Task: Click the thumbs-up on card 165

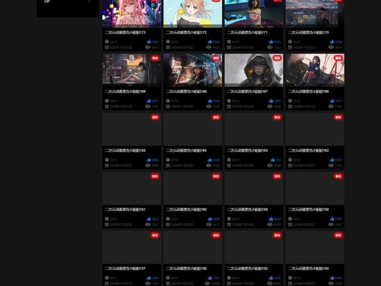Action: (149, 160)
